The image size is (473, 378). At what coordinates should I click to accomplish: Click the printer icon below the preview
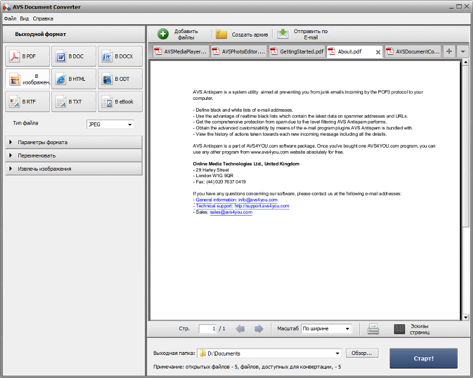click(x=373, y=328)
